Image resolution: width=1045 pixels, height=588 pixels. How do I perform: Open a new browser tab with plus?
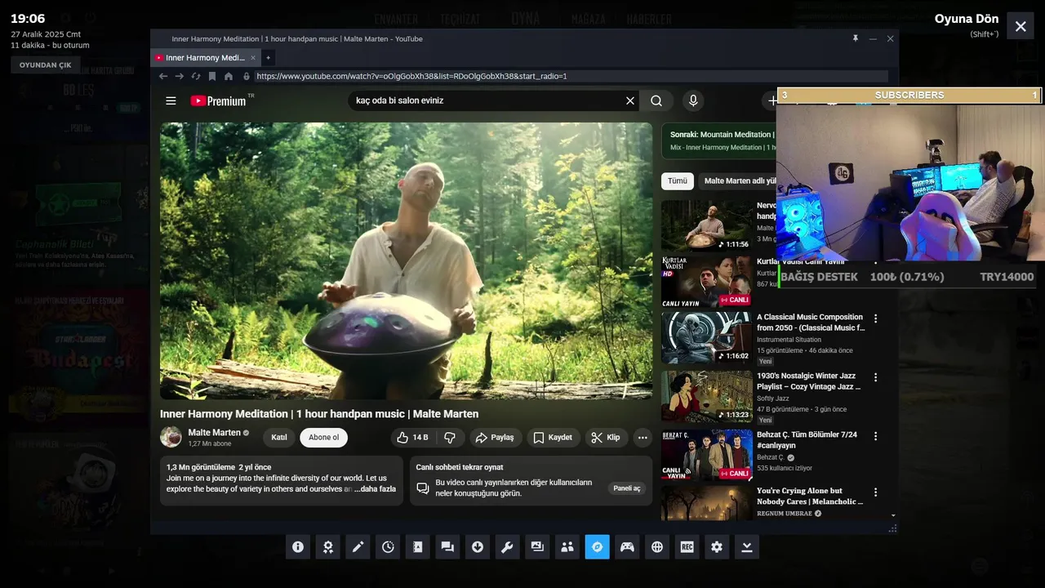(268, 57)
